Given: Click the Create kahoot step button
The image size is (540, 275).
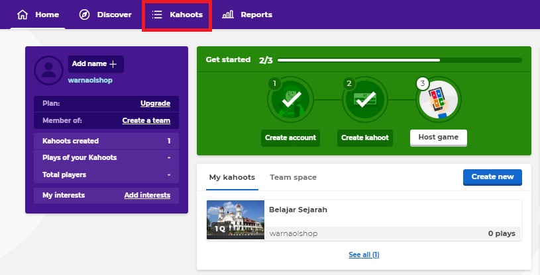Looking at the screenshot, I should coord(365,138).
